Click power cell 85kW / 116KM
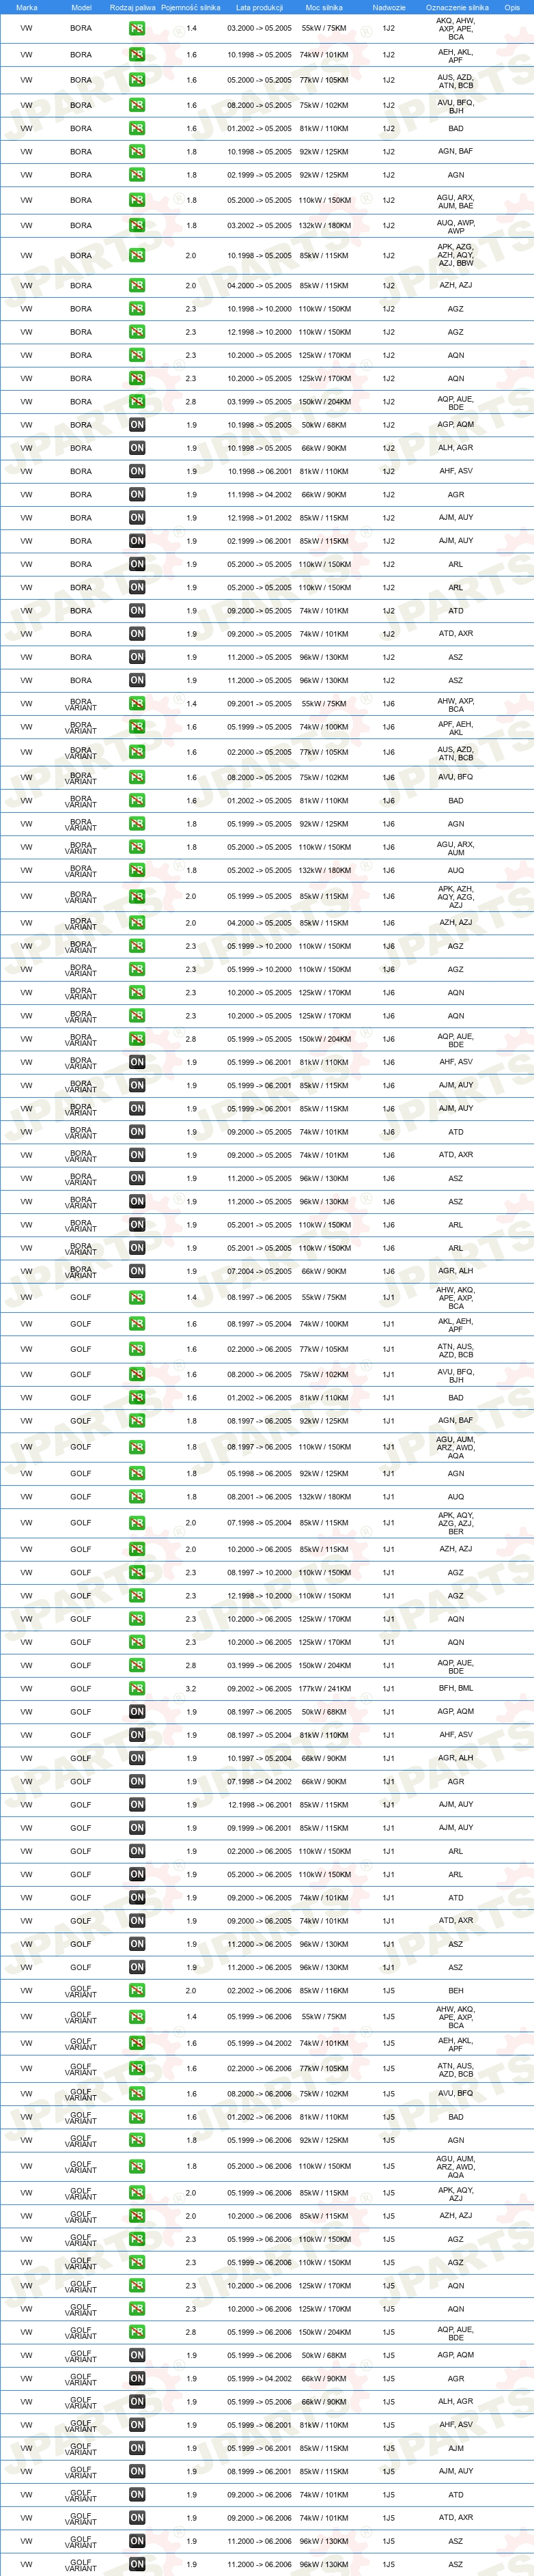The width and height of the screenshot is (534, 2576). (324, 1991)
